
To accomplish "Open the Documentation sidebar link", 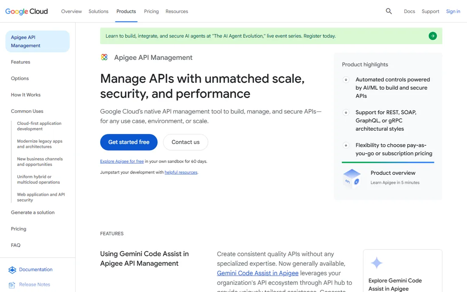I will pos(36,270).
